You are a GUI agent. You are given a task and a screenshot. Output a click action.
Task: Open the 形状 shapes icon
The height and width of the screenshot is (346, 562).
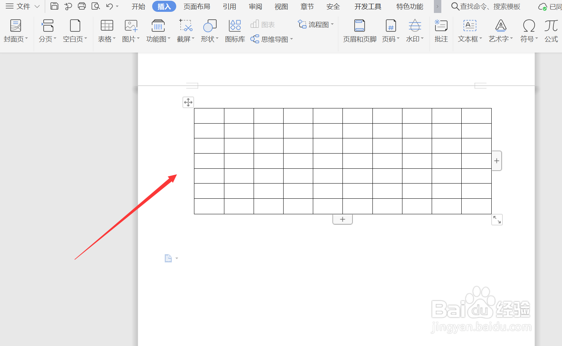coord(210,26)
